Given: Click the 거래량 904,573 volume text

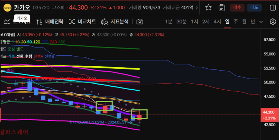Looking at the screenshot, I should (x=144, y=8).
